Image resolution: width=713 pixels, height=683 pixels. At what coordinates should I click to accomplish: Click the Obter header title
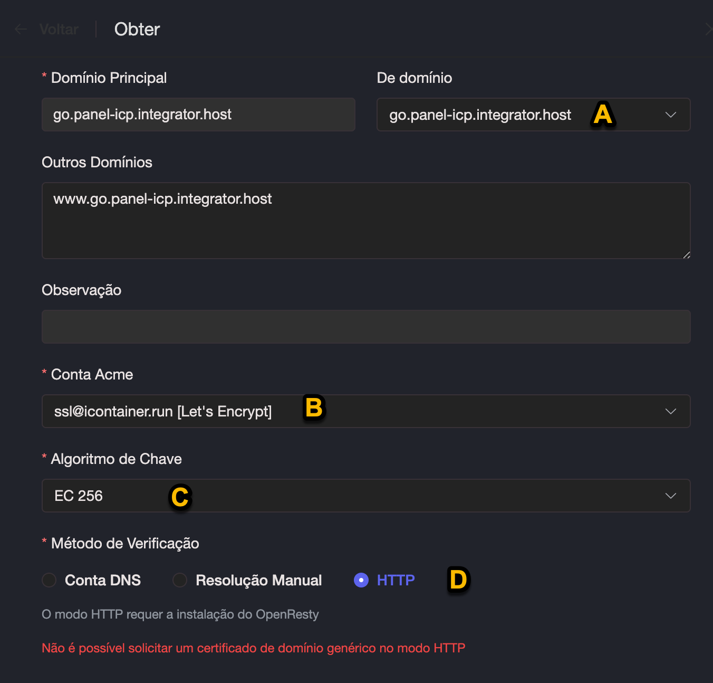click(x=137, y=30)
